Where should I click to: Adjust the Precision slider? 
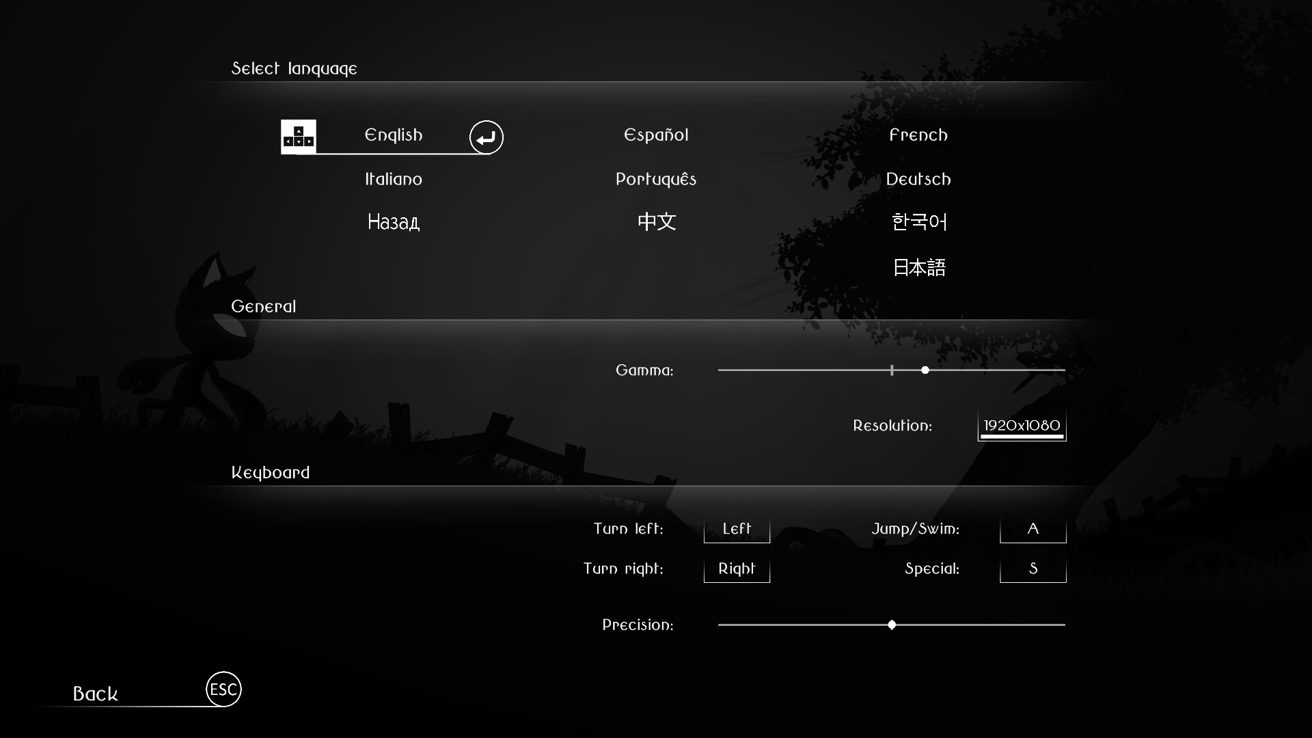(x=890, y=624)
